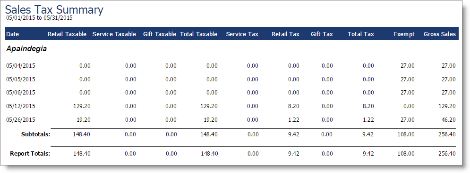
Task: Click Report Totals Retail Taxable value 148.40
Action: pos(82,154)
